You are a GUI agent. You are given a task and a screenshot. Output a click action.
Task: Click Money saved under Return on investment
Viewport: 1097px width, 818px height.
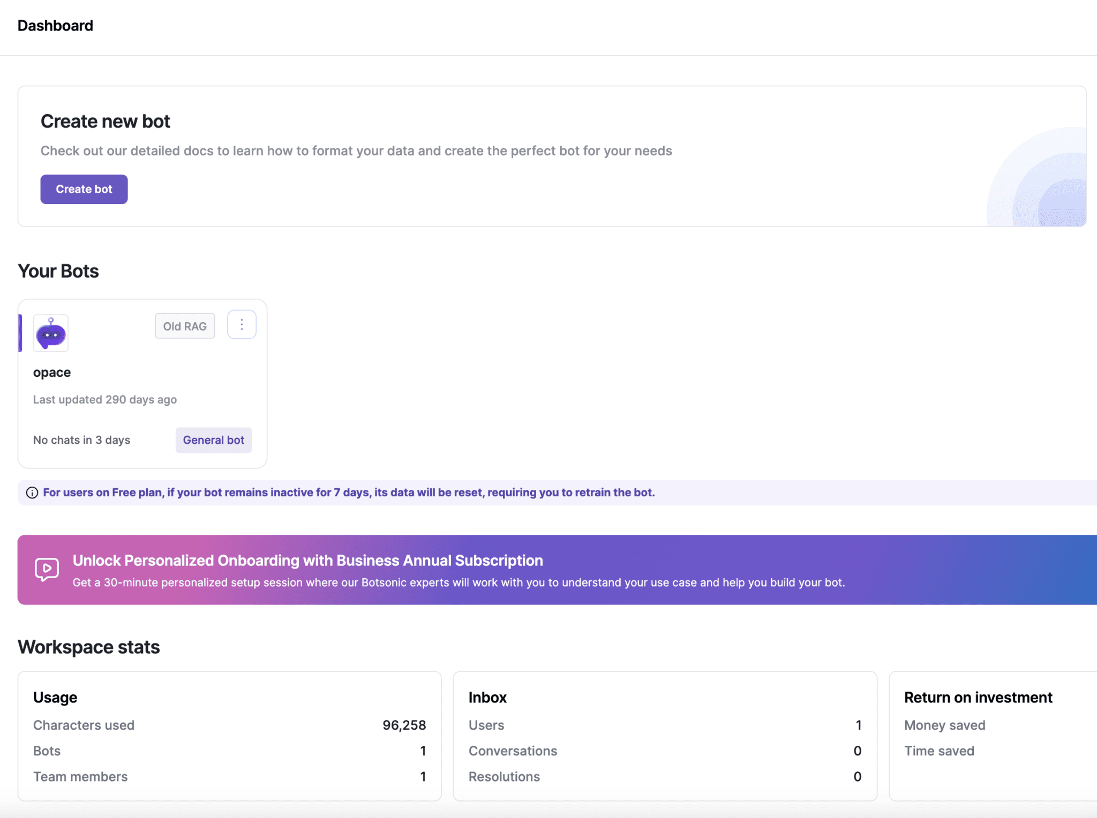click(x=945, y=725)
